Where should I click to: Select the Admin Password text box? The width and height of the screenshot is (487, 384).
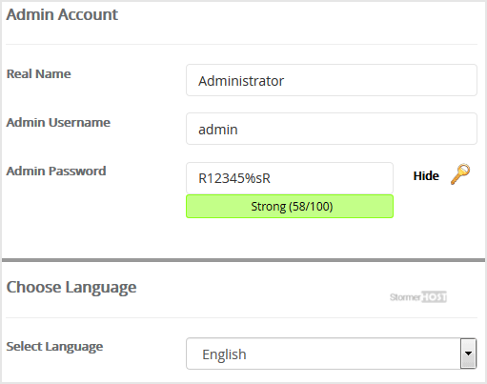[x=290, y=178]
